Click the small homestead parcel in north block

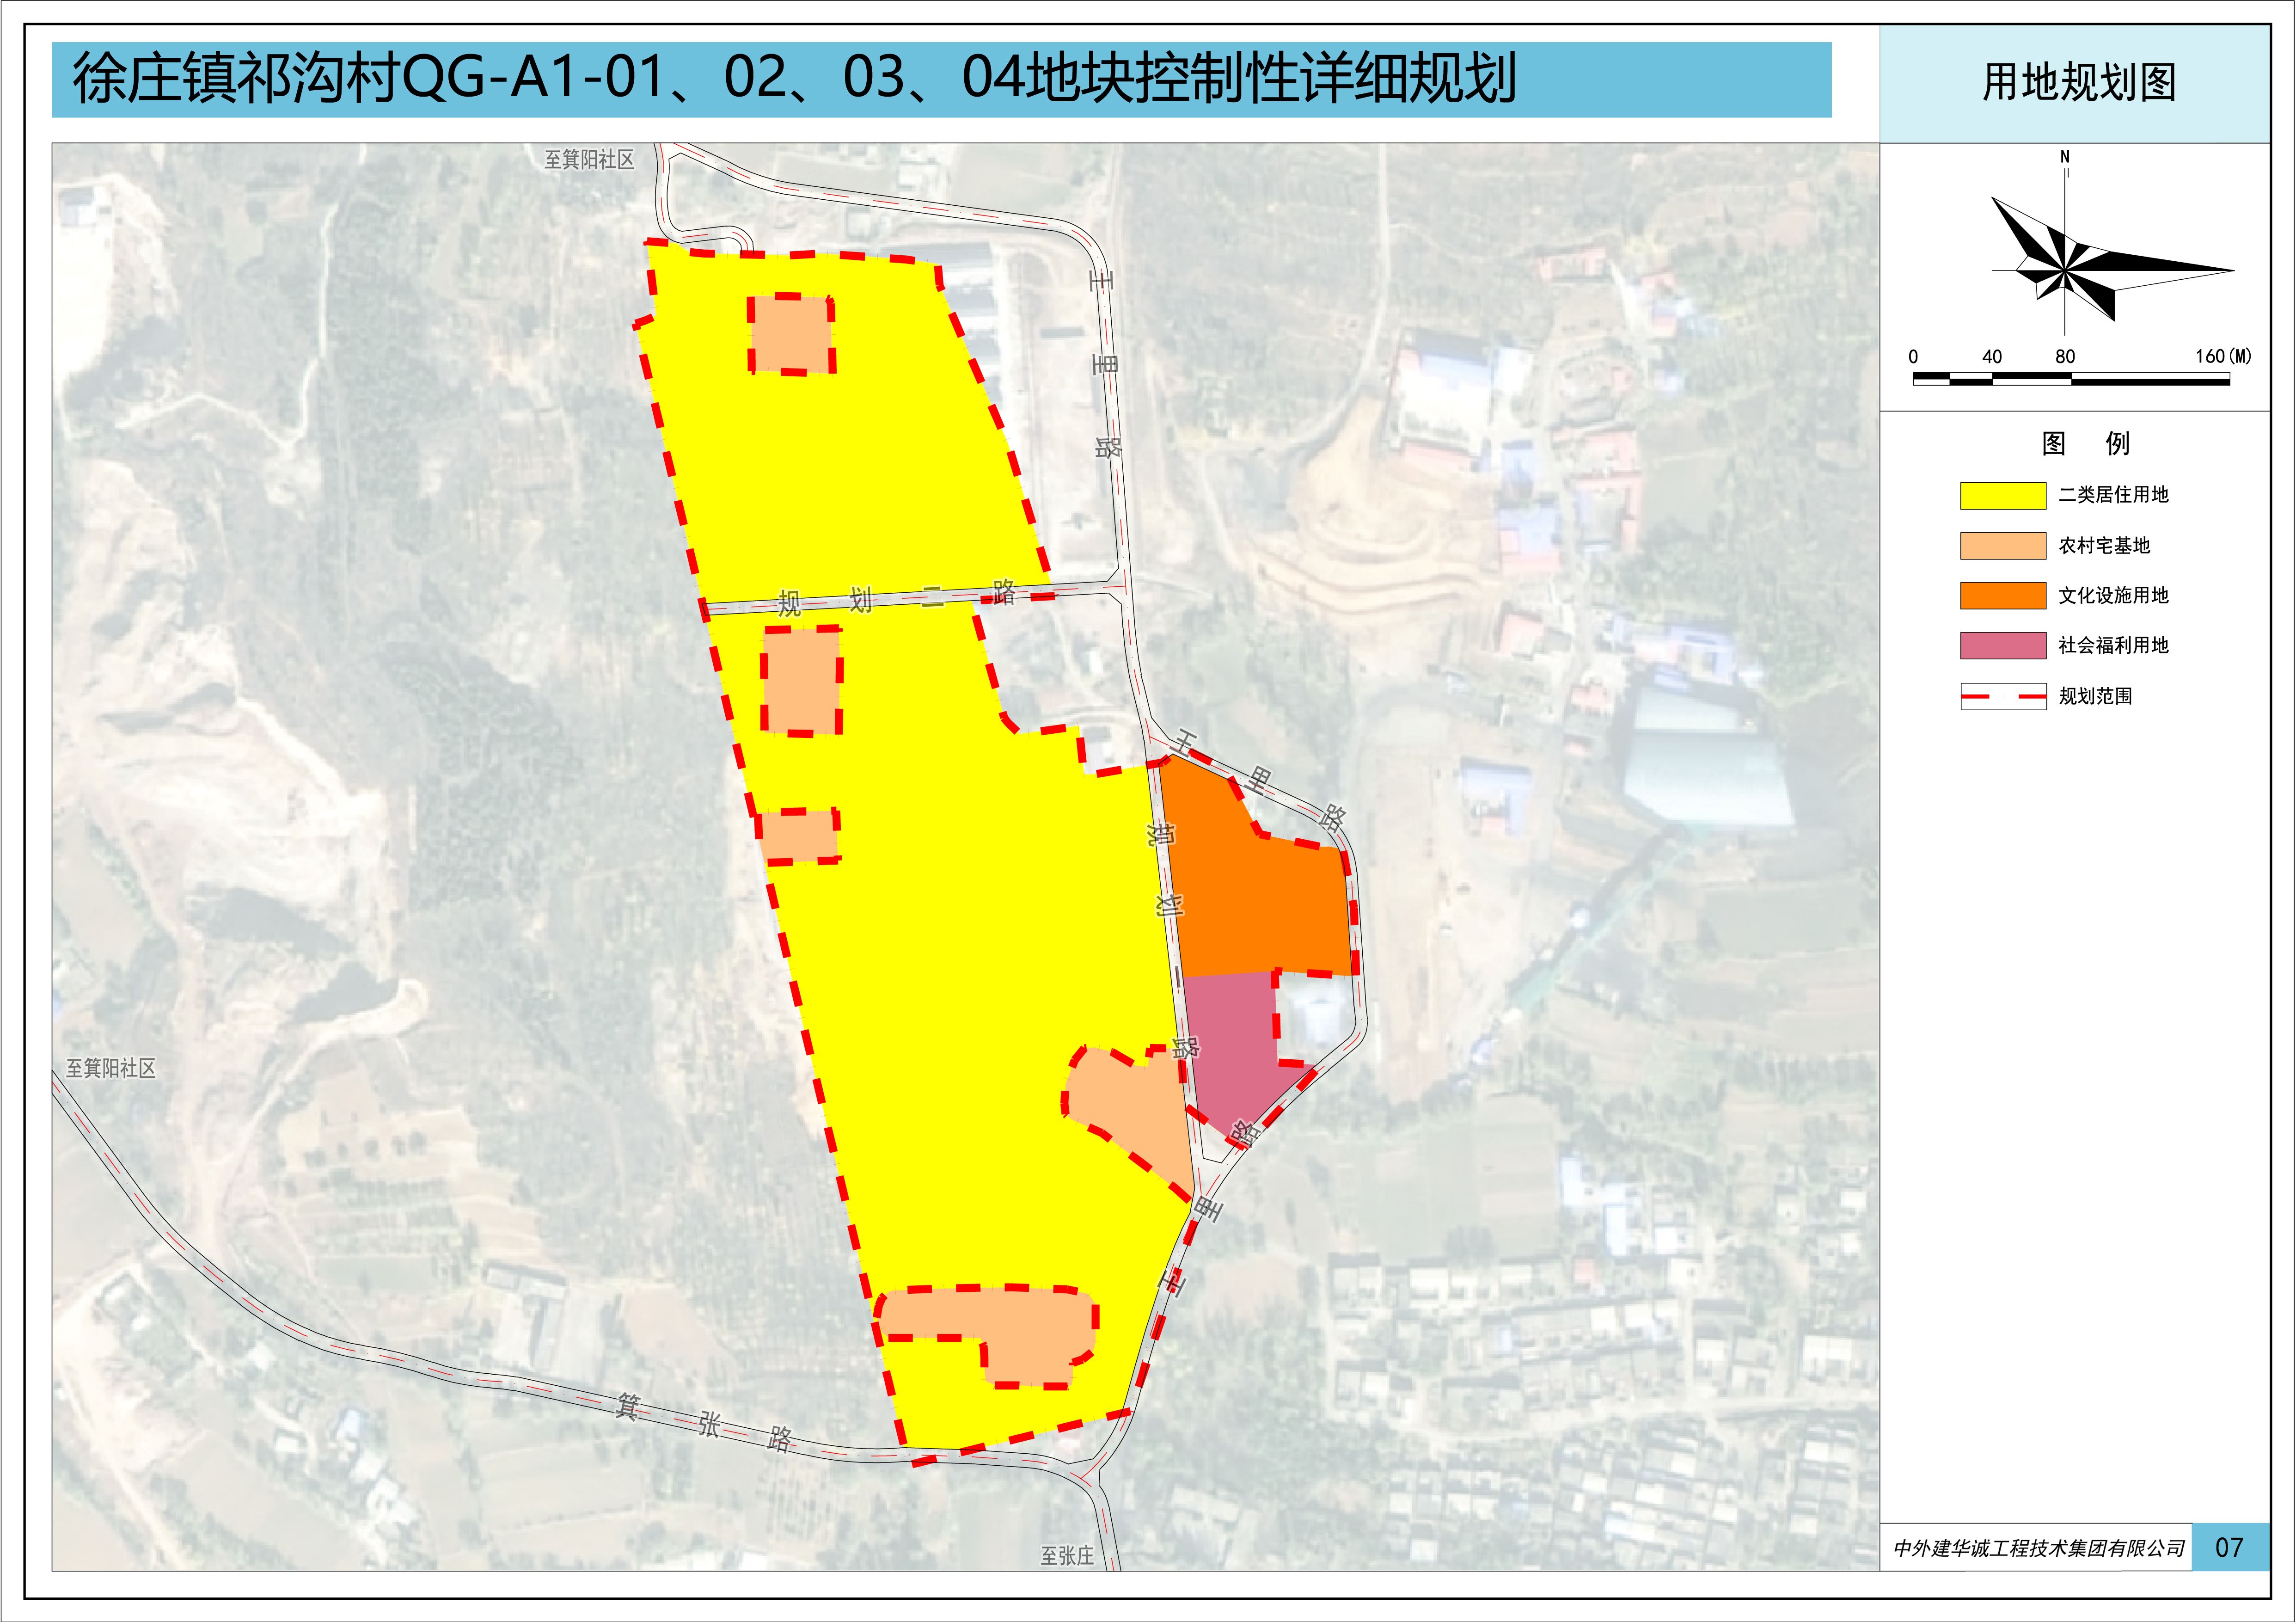[x=791, y=335]
